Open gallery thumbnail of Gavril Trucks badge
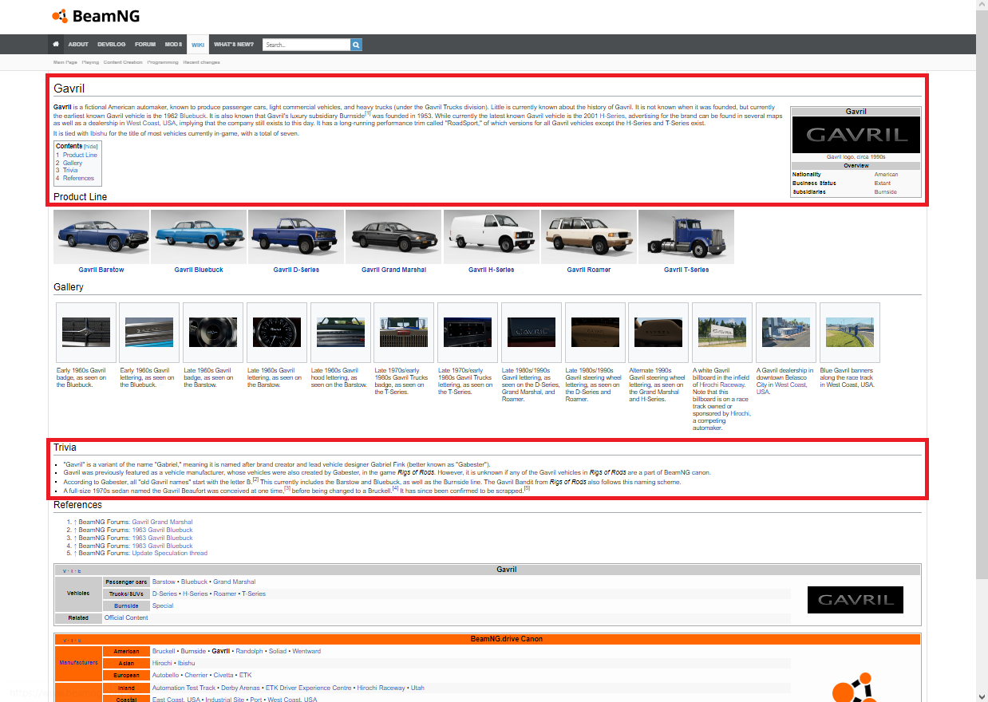The width and height of the screenshot is (988, 702). click(404, 332)
